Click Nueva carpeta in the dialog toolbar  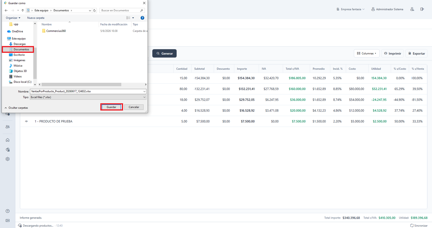[x=36, y=18]
